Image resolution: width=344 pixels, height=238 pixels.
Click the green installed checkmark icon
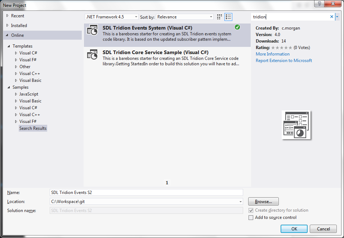pyautogui.click(x=237, y=27)
